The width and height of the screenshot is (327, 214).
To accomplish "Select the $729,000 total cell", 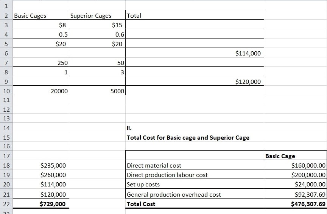I will (x=40, y=204).
